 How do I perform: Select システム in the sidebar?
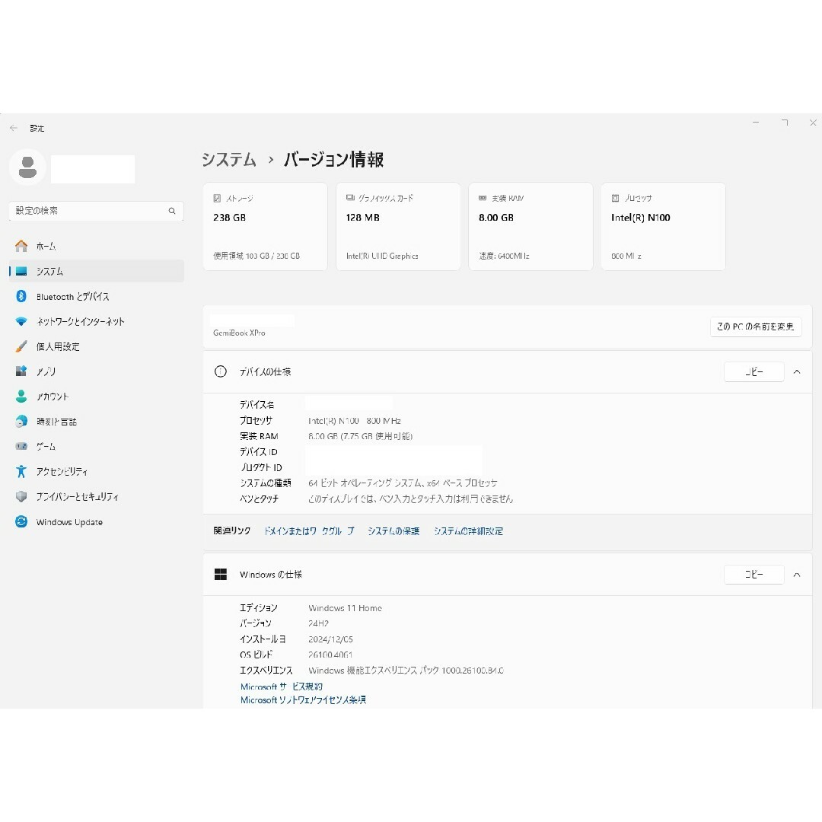click(97, 271)
